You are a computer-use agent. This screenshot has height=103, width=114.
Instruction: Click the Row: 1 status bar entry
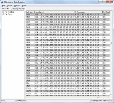pos(4,101)
